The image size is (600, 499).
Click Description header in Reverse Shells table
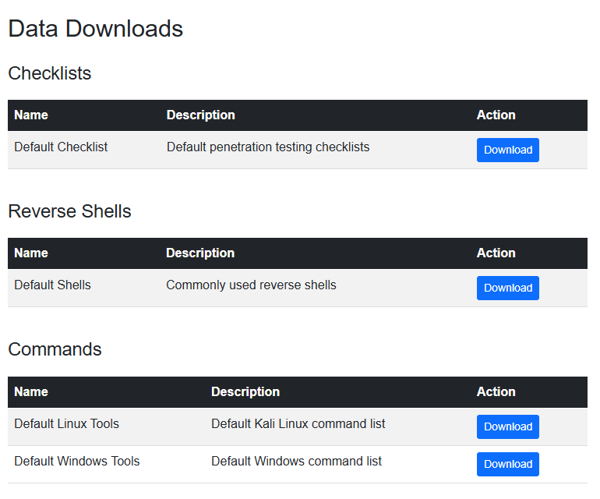point(200,253)
